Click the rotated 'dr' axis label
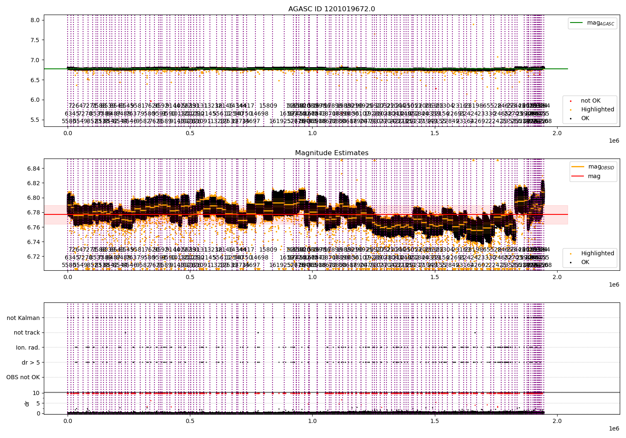Viewport: 626px width, 438px height. 27,403
